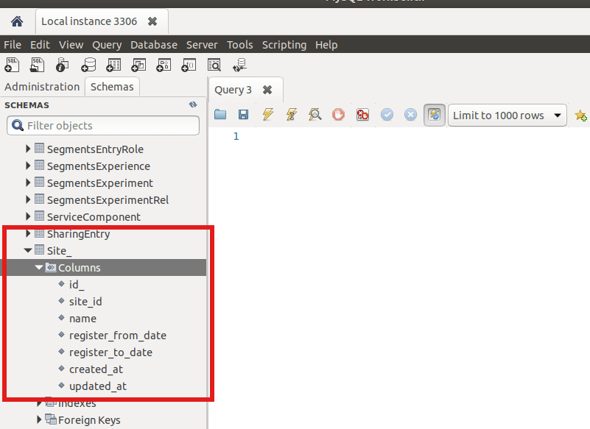Viewport: 590px width, 429px height.
Task: Execute query with the lightning bolt icon
Action: (267, 115)
